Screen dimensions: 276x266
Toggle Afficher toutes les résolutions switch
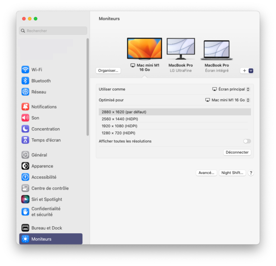(x=247, y=141)
